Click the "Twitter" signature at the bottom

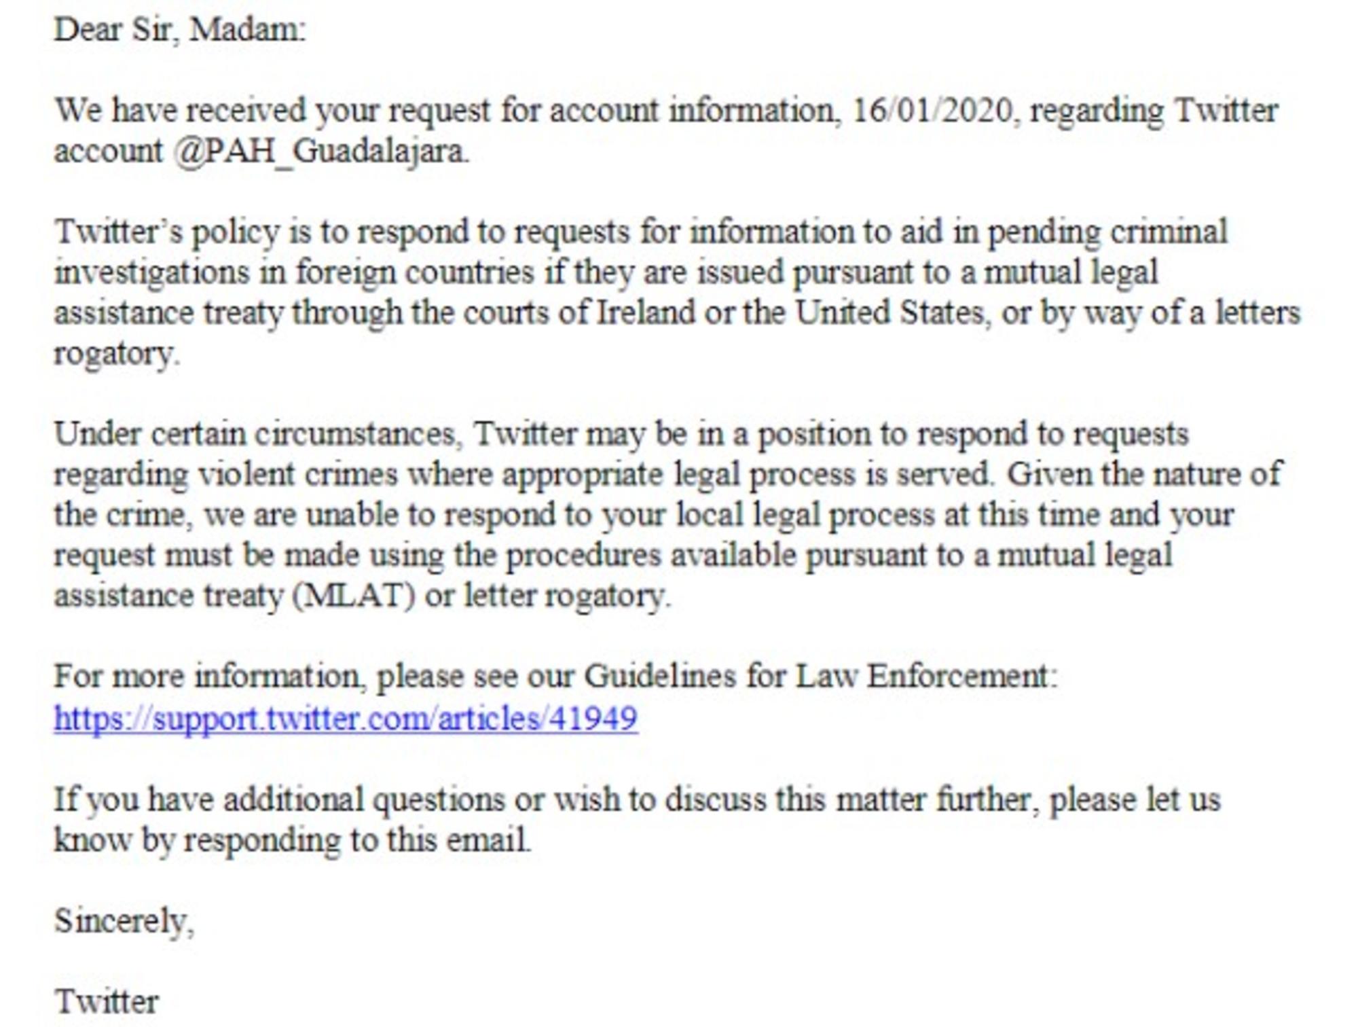(x=107, y=1002)
